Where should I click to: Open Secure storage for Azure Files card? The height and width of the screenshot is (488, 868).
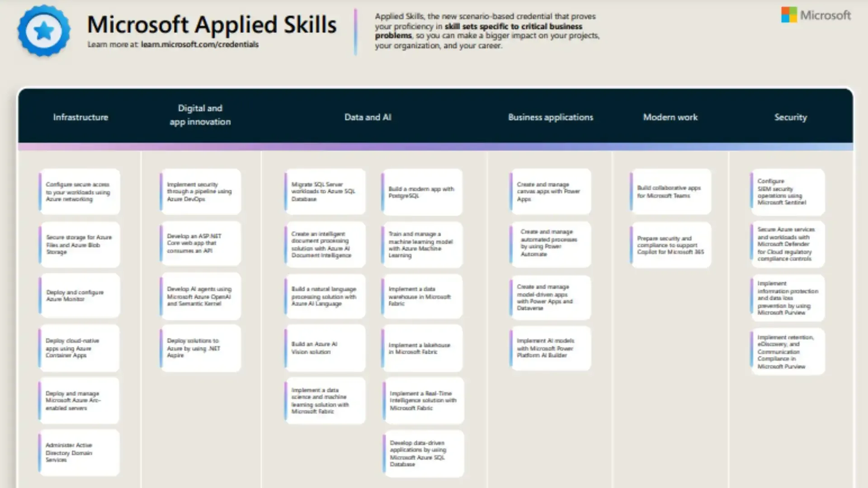(79, 244)
